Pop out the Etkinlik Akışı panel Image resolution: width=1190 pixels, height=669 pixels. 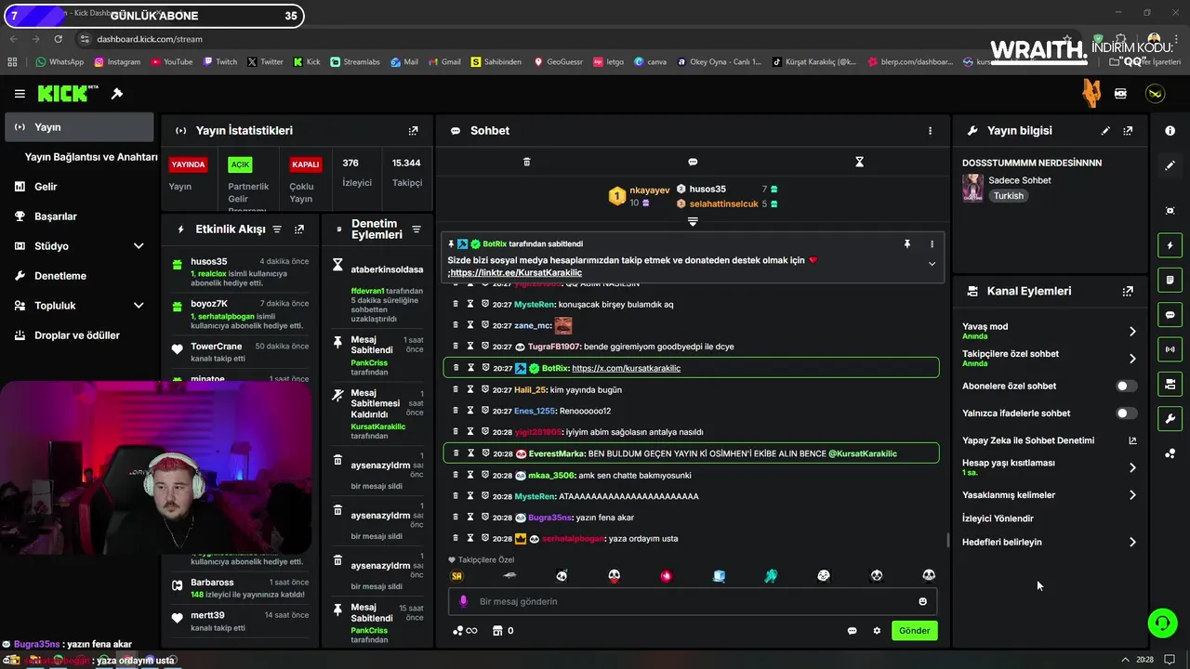pos(299,230)
